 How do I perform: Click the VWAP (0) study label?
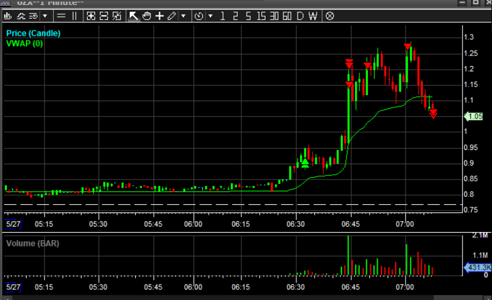coord(25,43)
